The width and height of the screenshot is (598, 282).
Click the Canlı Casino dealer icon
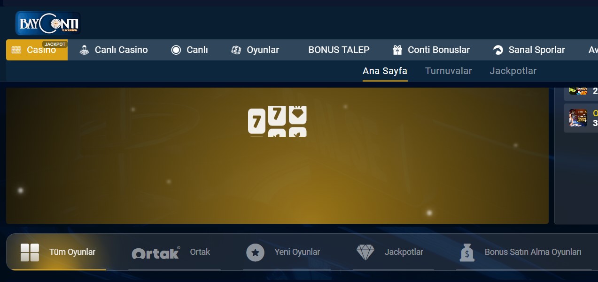click(85, 50)
